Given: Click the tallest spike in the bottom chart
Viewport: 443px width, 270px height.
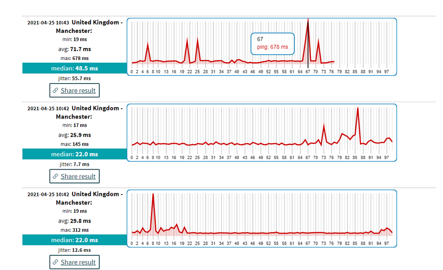Looking at the screenshot, I should 153,195.
